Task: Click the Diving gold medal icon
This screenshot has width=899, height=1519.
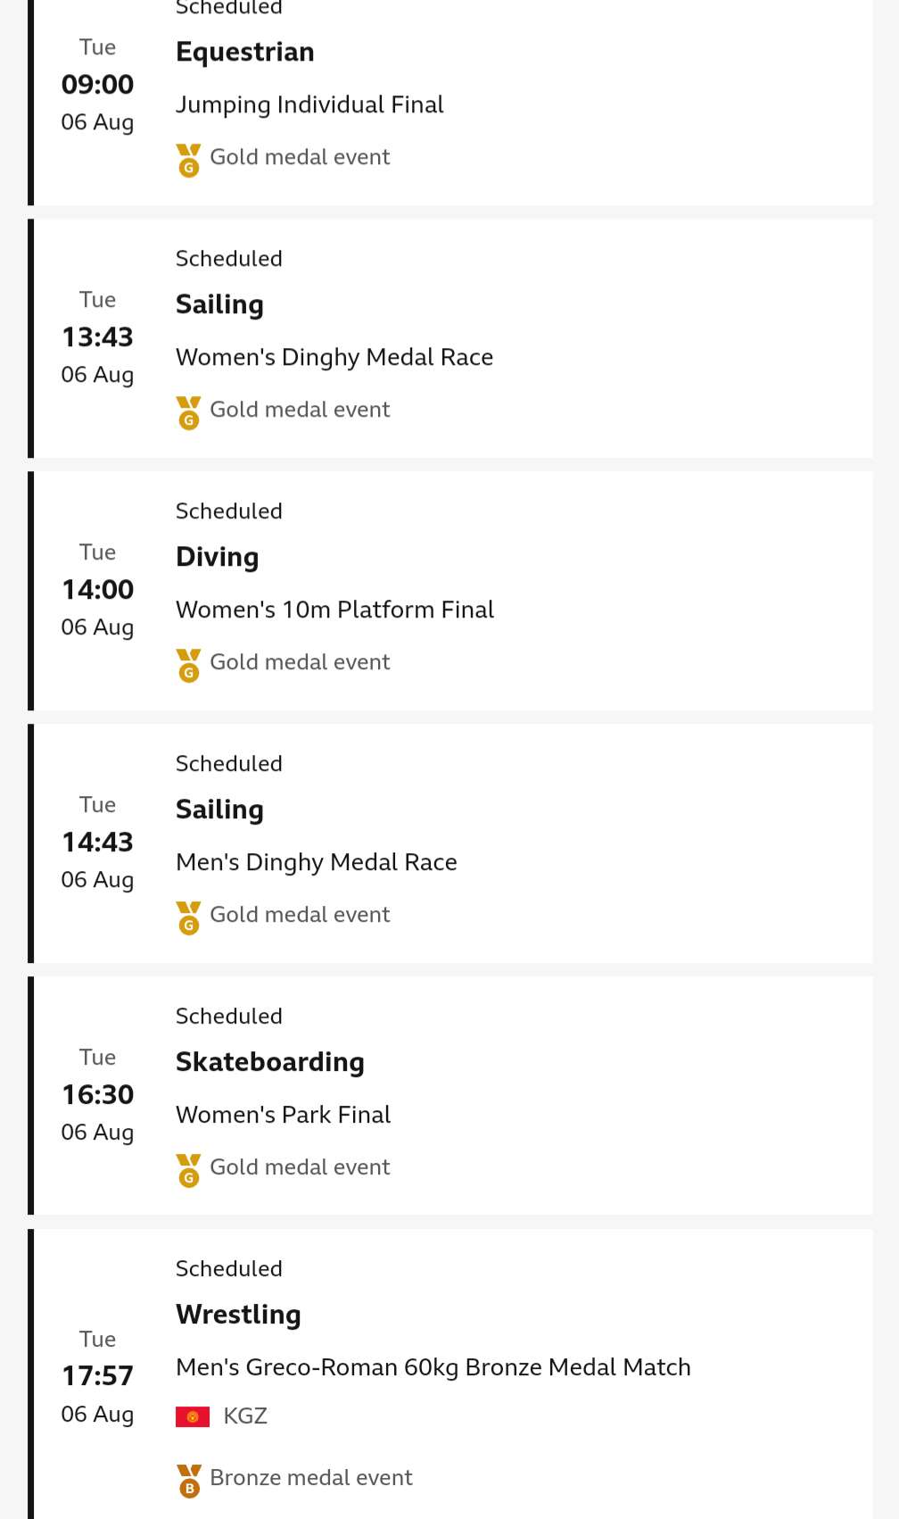Action: (x=188, y=666)
